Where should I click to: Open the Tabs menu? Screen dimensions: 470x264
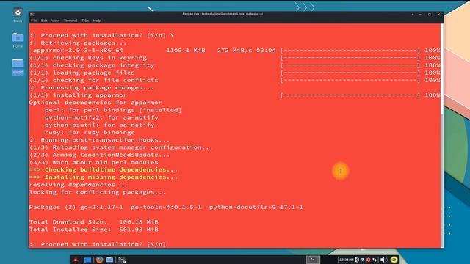pyautogui.click(x=85, y=21)
